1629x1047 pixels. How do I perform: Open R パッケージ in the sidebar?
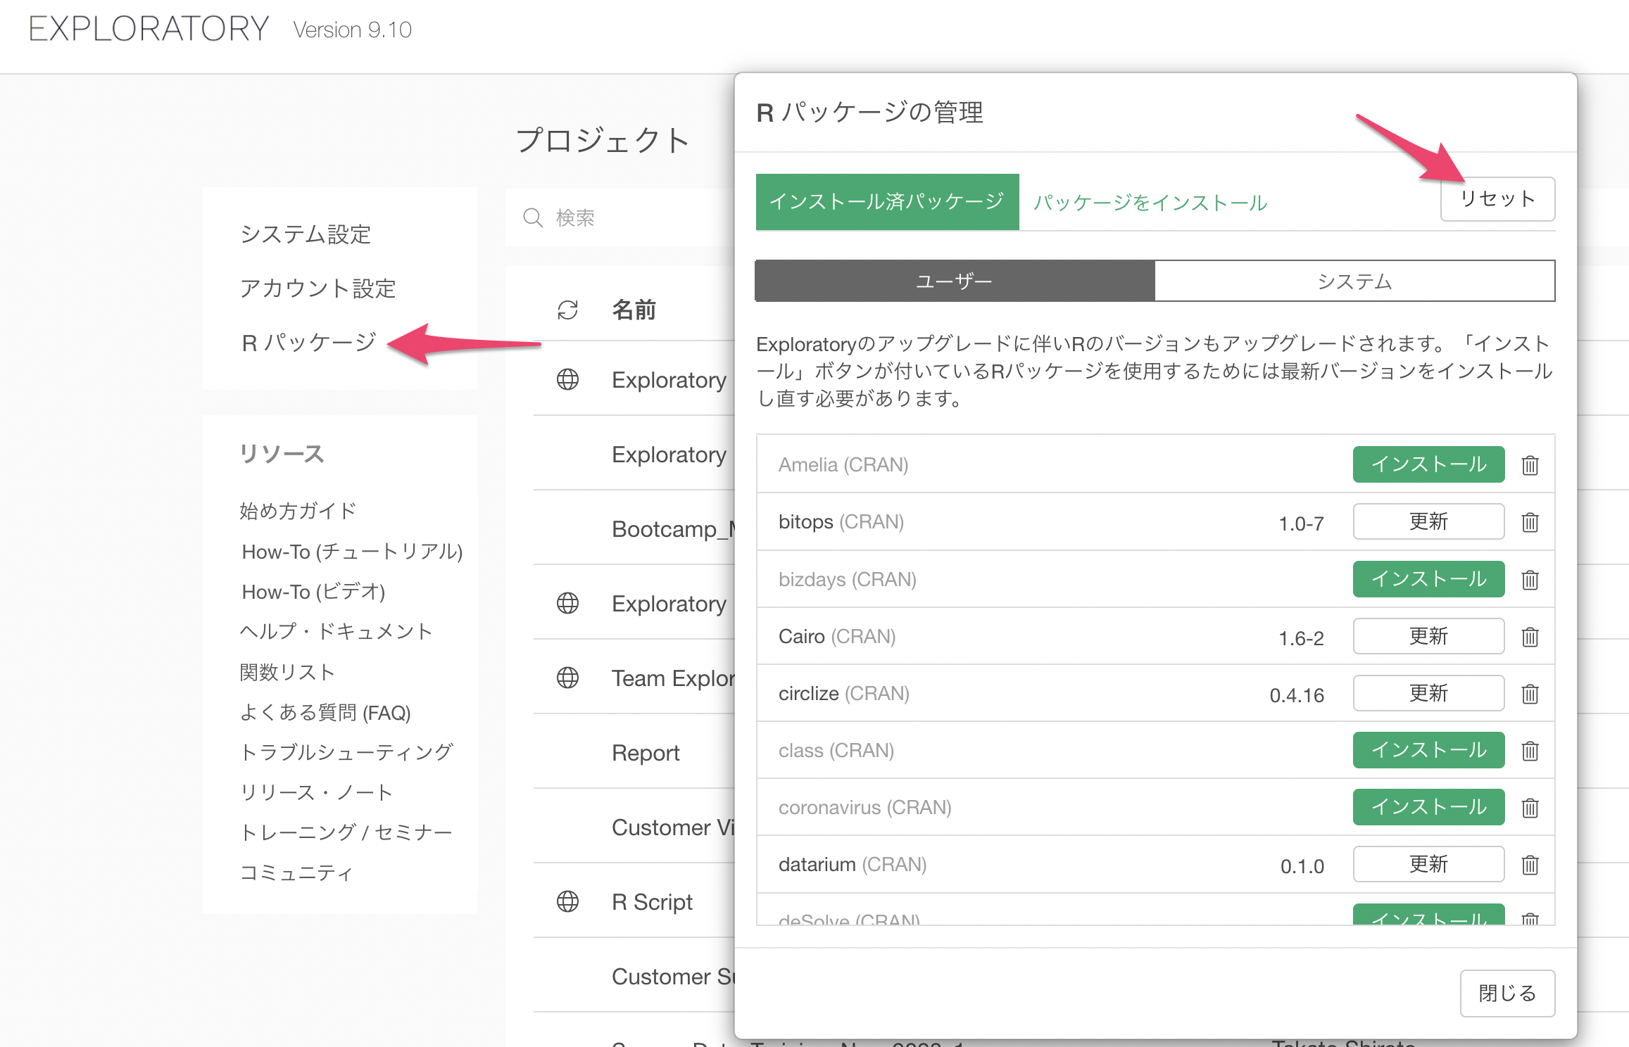(309, 343)
